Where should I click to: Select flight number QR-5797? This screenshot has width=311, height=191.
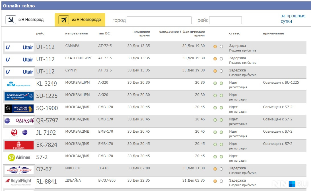tap(47, 121)
